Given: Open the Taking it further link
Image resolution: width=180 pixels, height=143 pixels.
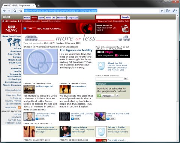Looking at the screenshot, I should tap(117, 127).
